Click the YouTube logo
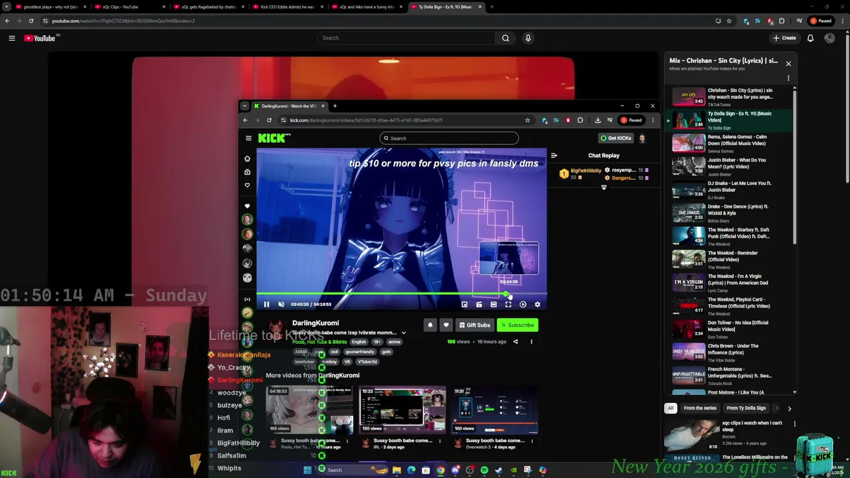The height and width of the screenshot is (478, 850). (x=40, y=38)
